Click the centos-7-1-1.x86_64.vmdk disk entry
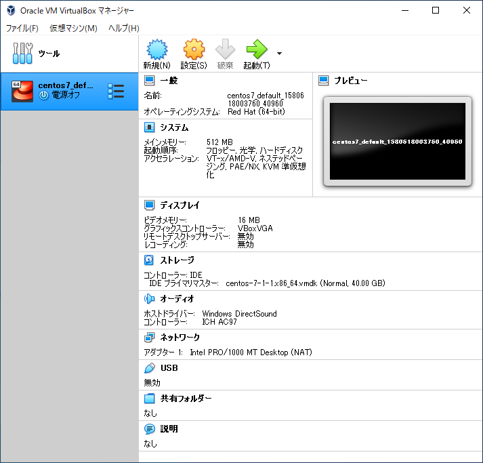Image resolution: width=483 pixels, height=463 pixels. click(306, 283)
